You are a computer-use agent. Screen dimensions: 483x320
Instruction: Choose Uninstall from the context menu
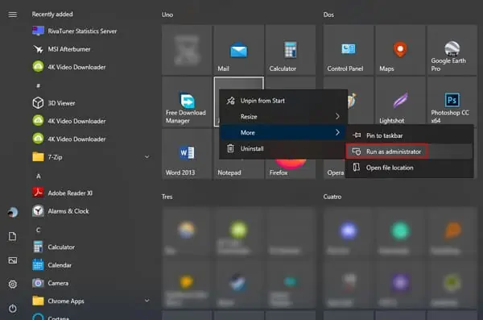point(283,148)
